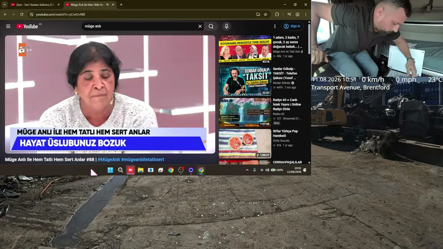
Task: Check the battery 100% indicator
Action: [277, 170]
